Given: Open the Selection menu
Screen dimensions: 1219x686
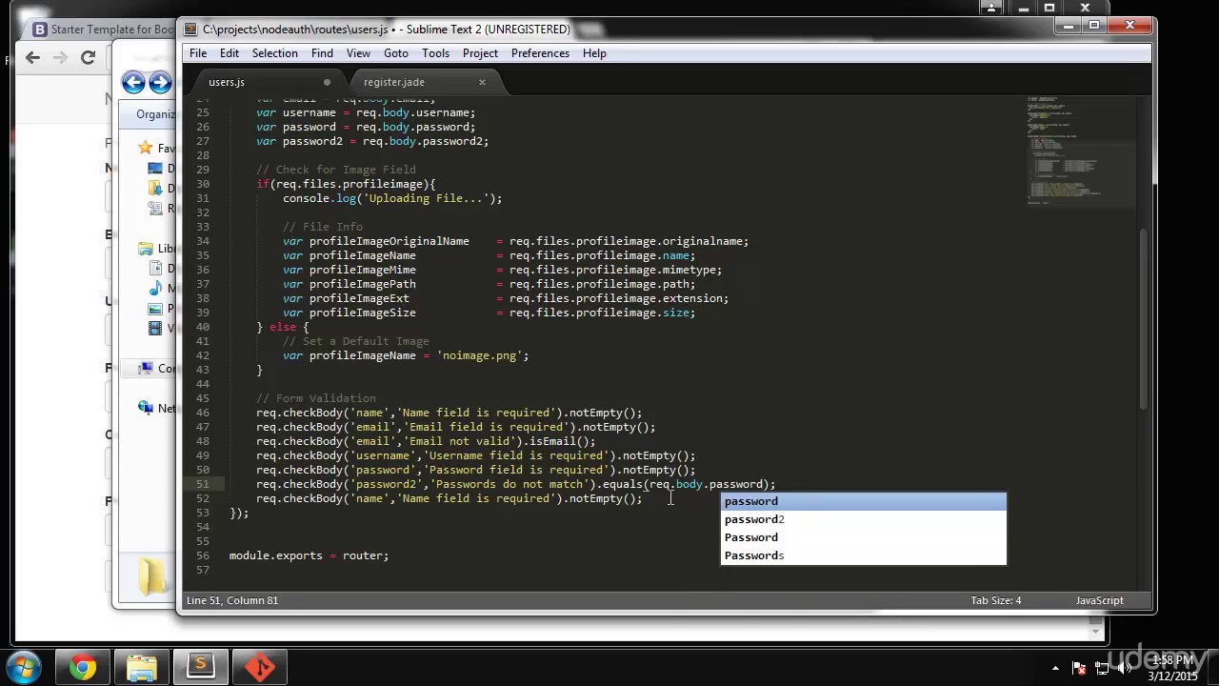Looking at the screenshot, I should [x=275, y=53].
